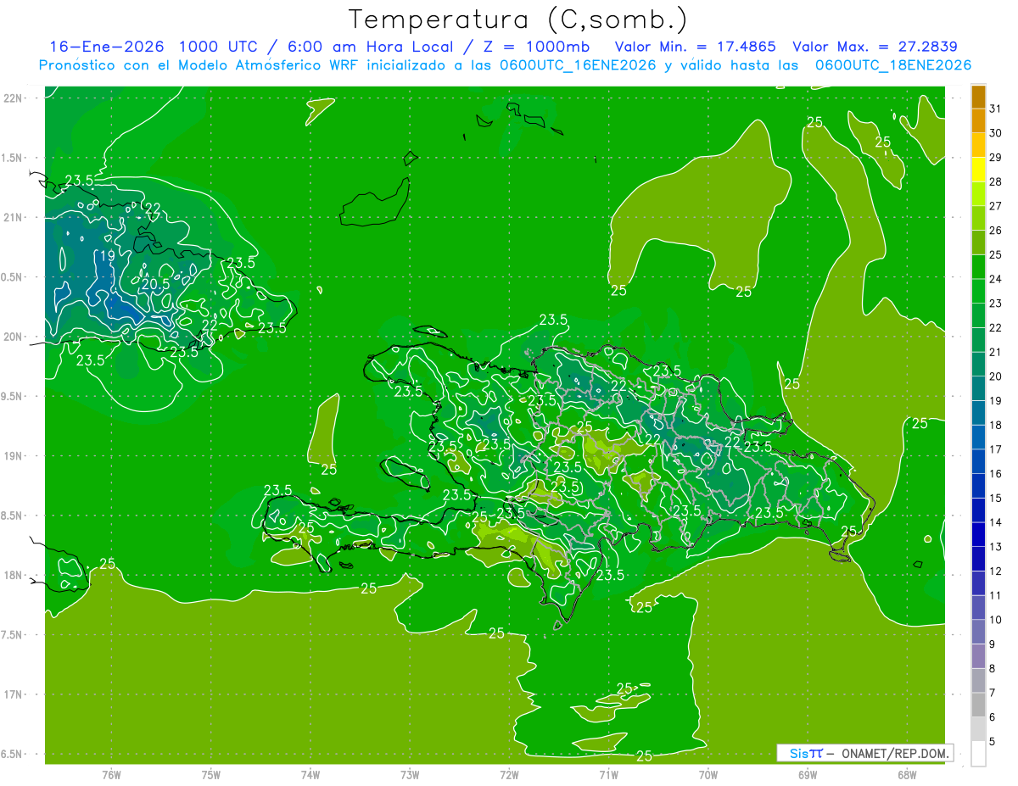Image resolution: width=1018 pixels, height=786 pixels.
Task: Click the 74W longitude axis label
Action: [310, 774]
